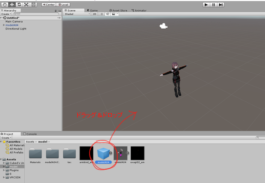This screenshot has width=265, height=183.
Task: Select the Hand tool in the toolbar
Action: point(5,5)
